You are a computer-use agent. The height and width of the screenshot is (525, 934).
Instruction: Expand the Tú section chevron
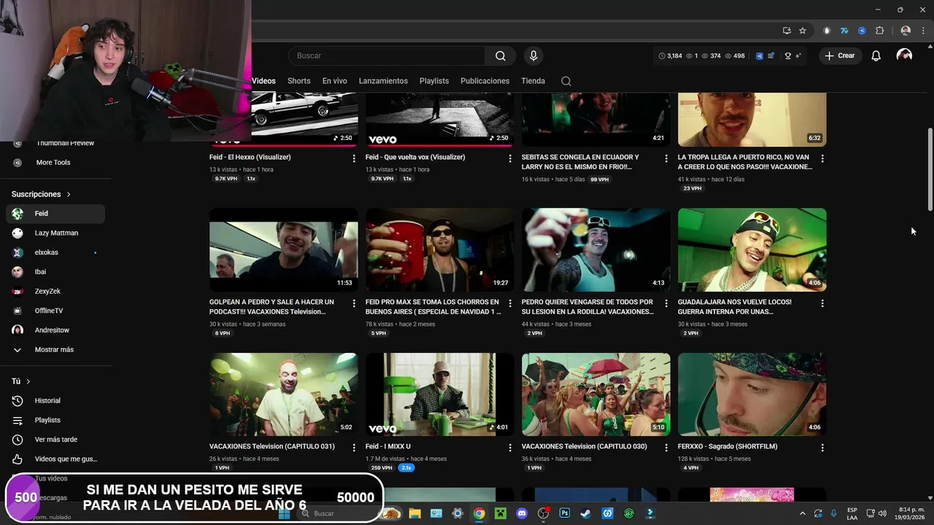click(28, 381)
